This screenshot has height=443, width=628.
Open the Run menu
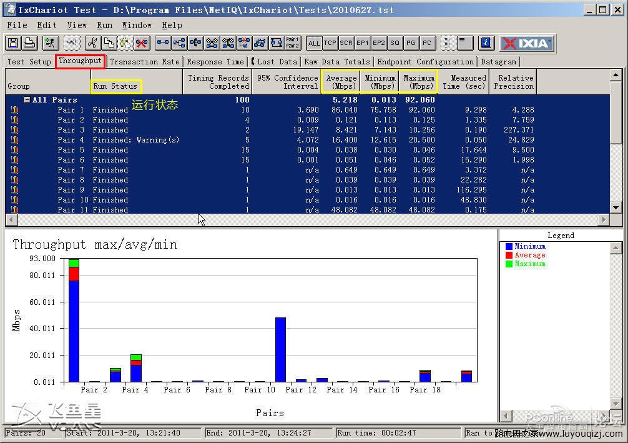pyautogui.click(x=104, y=25)
